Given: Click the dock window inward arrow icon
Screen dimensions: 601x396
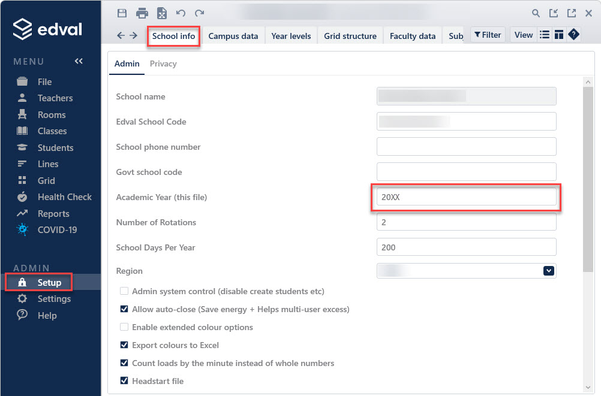Looking at the screenshot, I should coord(554,13).
